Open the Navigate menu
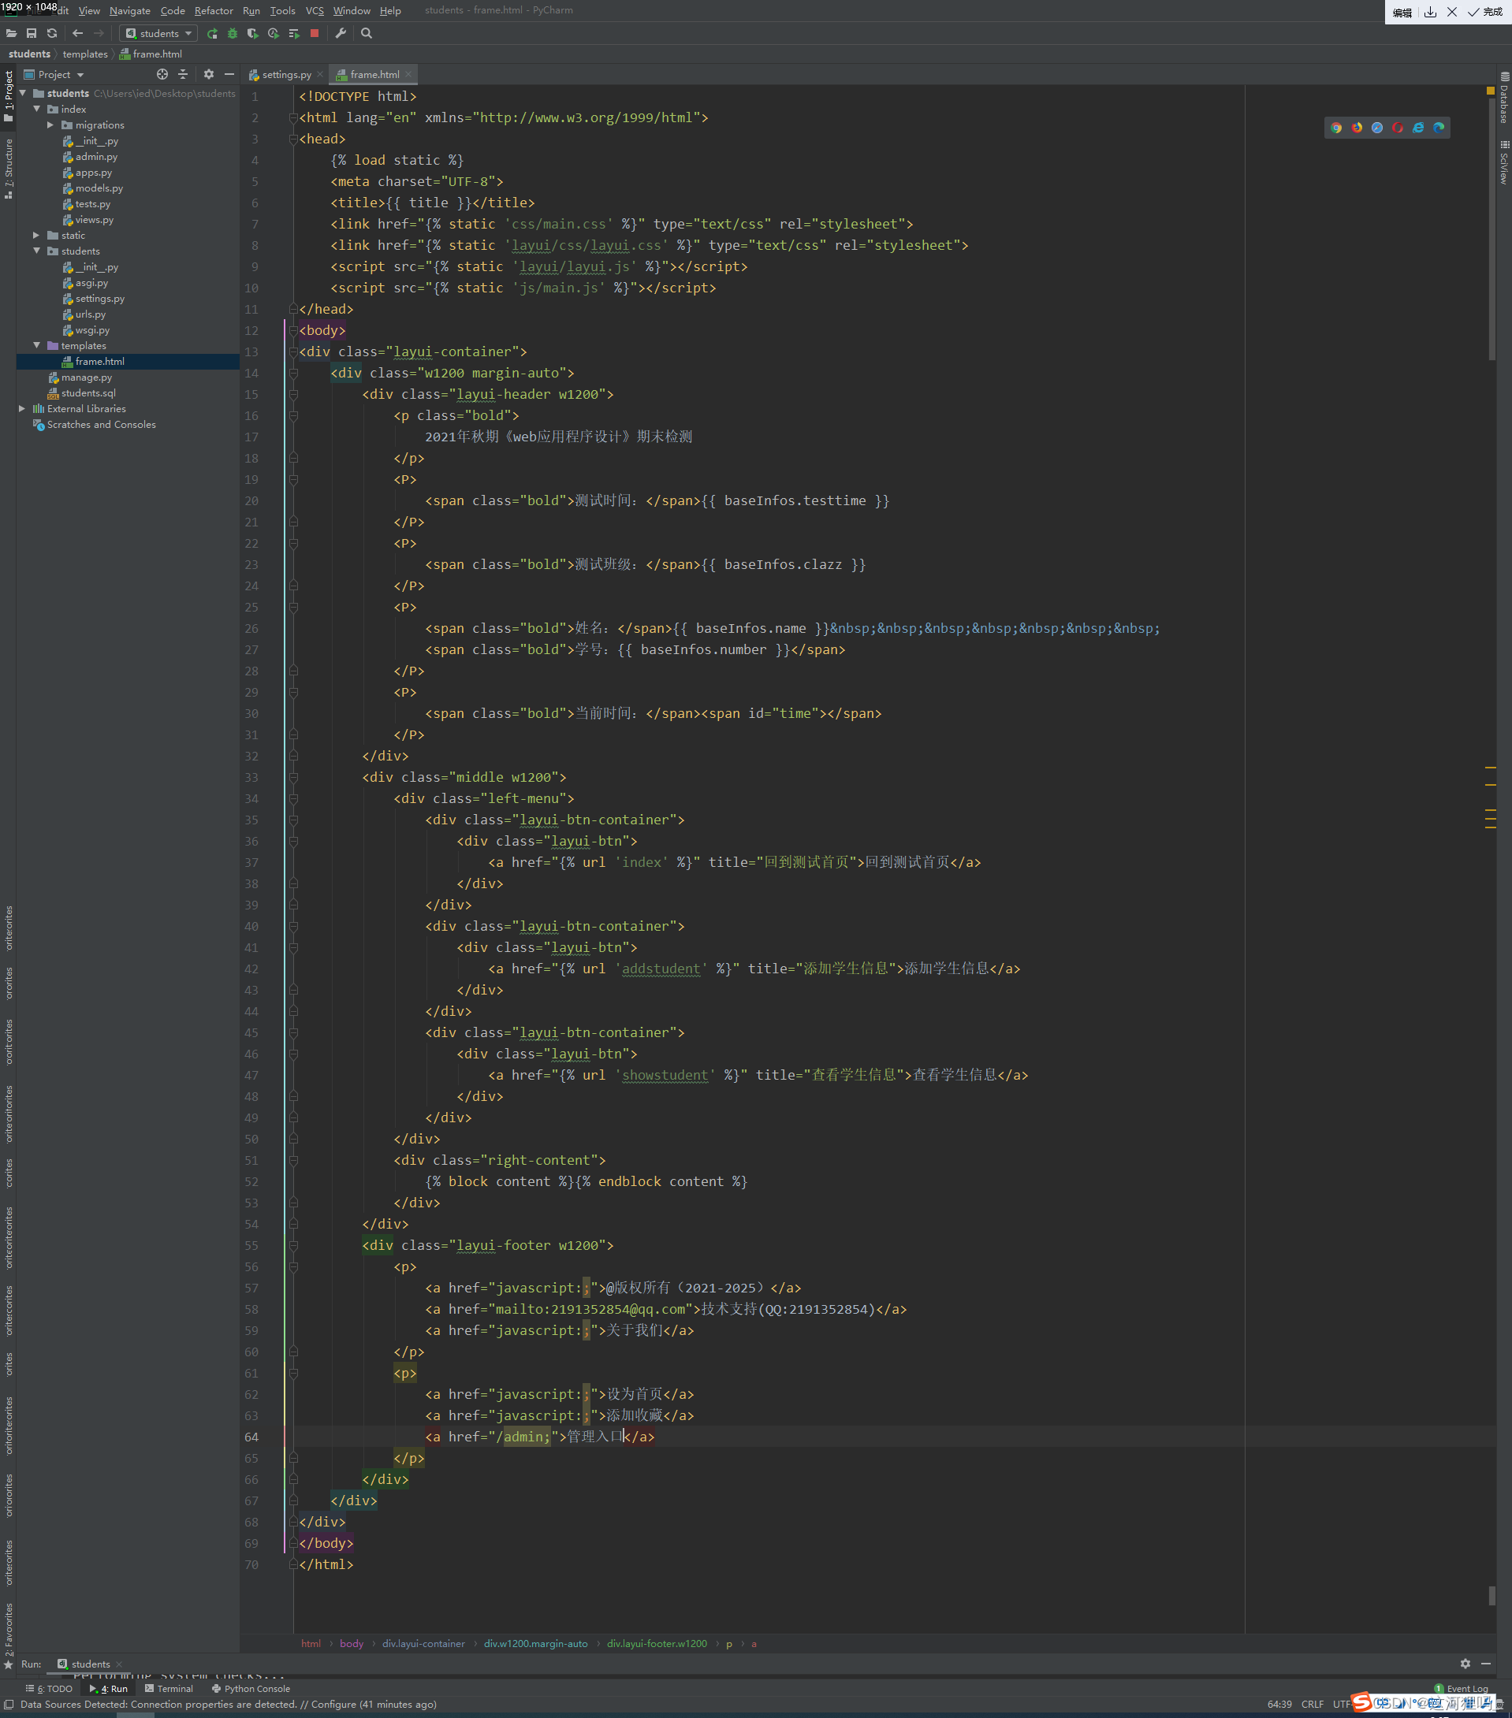Viewport: 1512px width, 1718px height. 129,11
